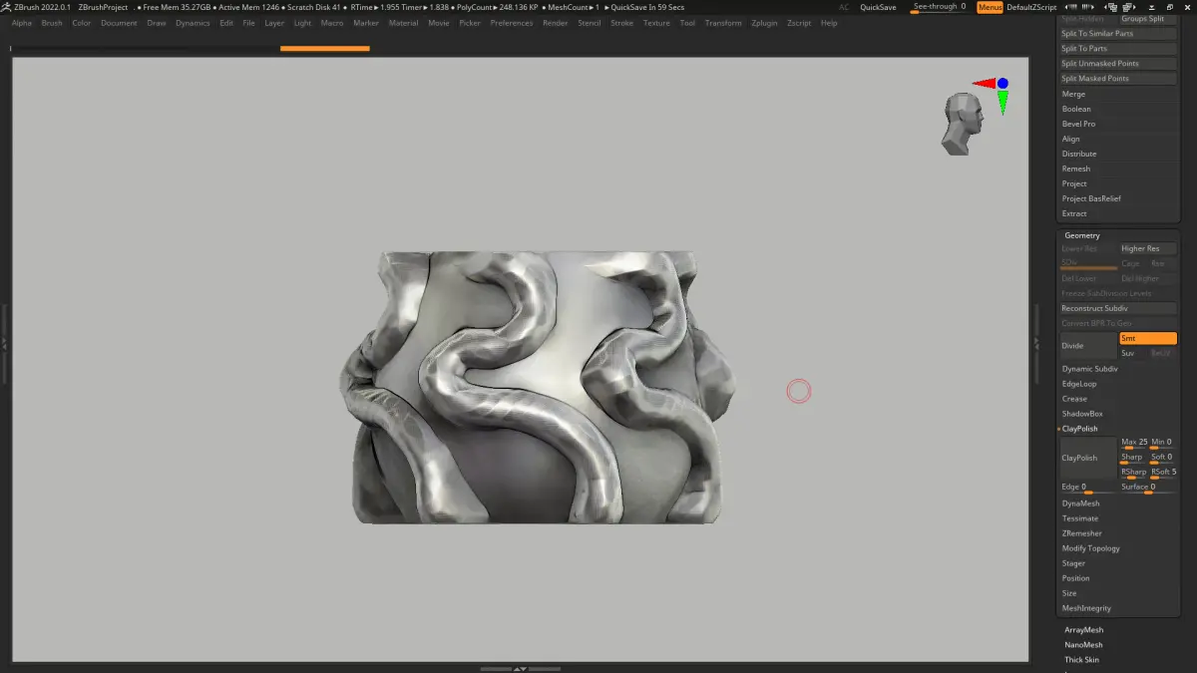Open the ArrayMesh subpalette
The image size is (1197, 673).
coord(1083,630)
